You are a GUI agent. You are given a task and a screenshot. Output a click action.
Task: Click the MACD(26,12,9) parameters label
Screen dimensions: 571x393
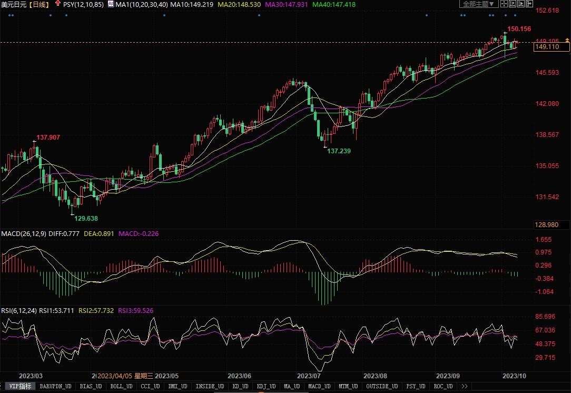24,233
